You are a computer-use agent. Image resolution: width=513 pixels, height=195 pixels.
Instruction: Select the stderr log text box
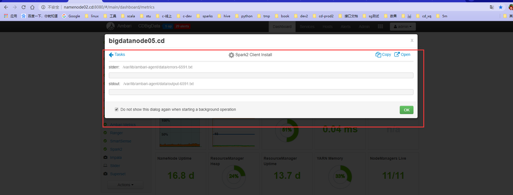[261, 75]
